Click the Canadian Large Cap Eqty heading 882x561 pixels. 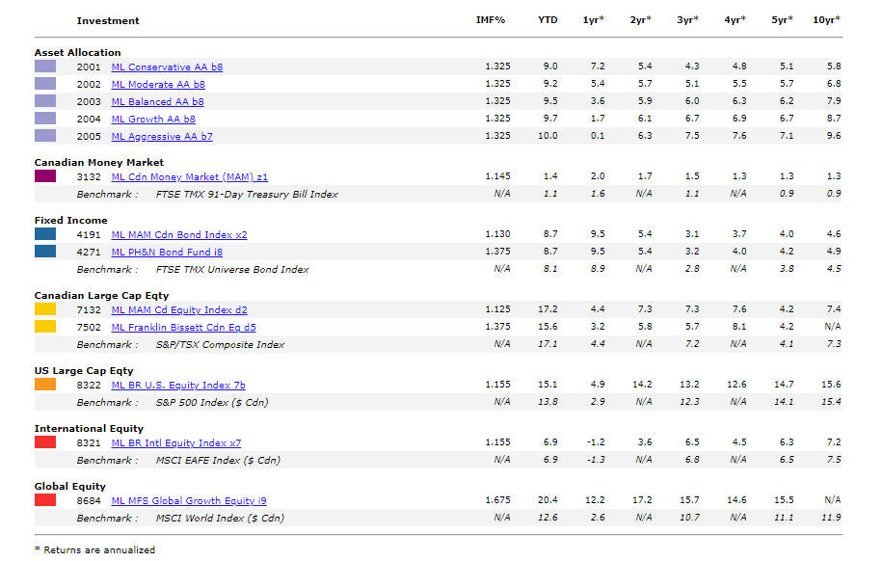[102, 296]
